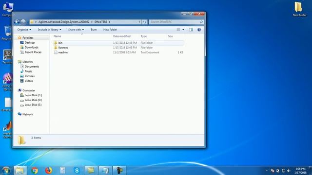Viewport: 312px width, 175px height.
Task: Open Explorer help
Action: (x=199, y=30)
